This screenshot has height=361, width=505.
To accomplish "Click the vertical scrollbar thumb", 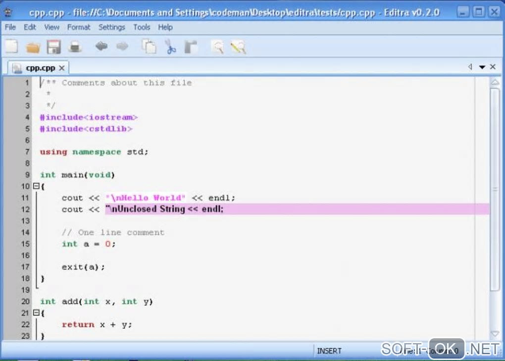I will click(495, 189).
